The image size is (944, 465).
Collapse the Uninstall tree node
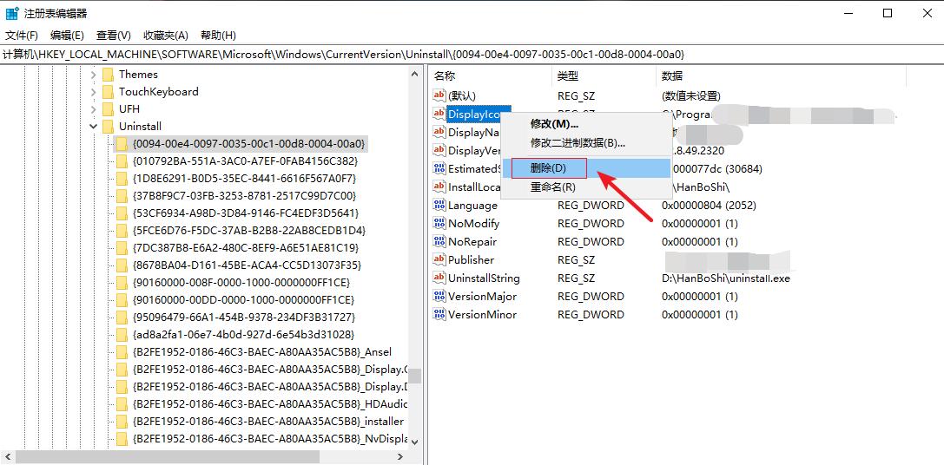click(x=93, y=127)
